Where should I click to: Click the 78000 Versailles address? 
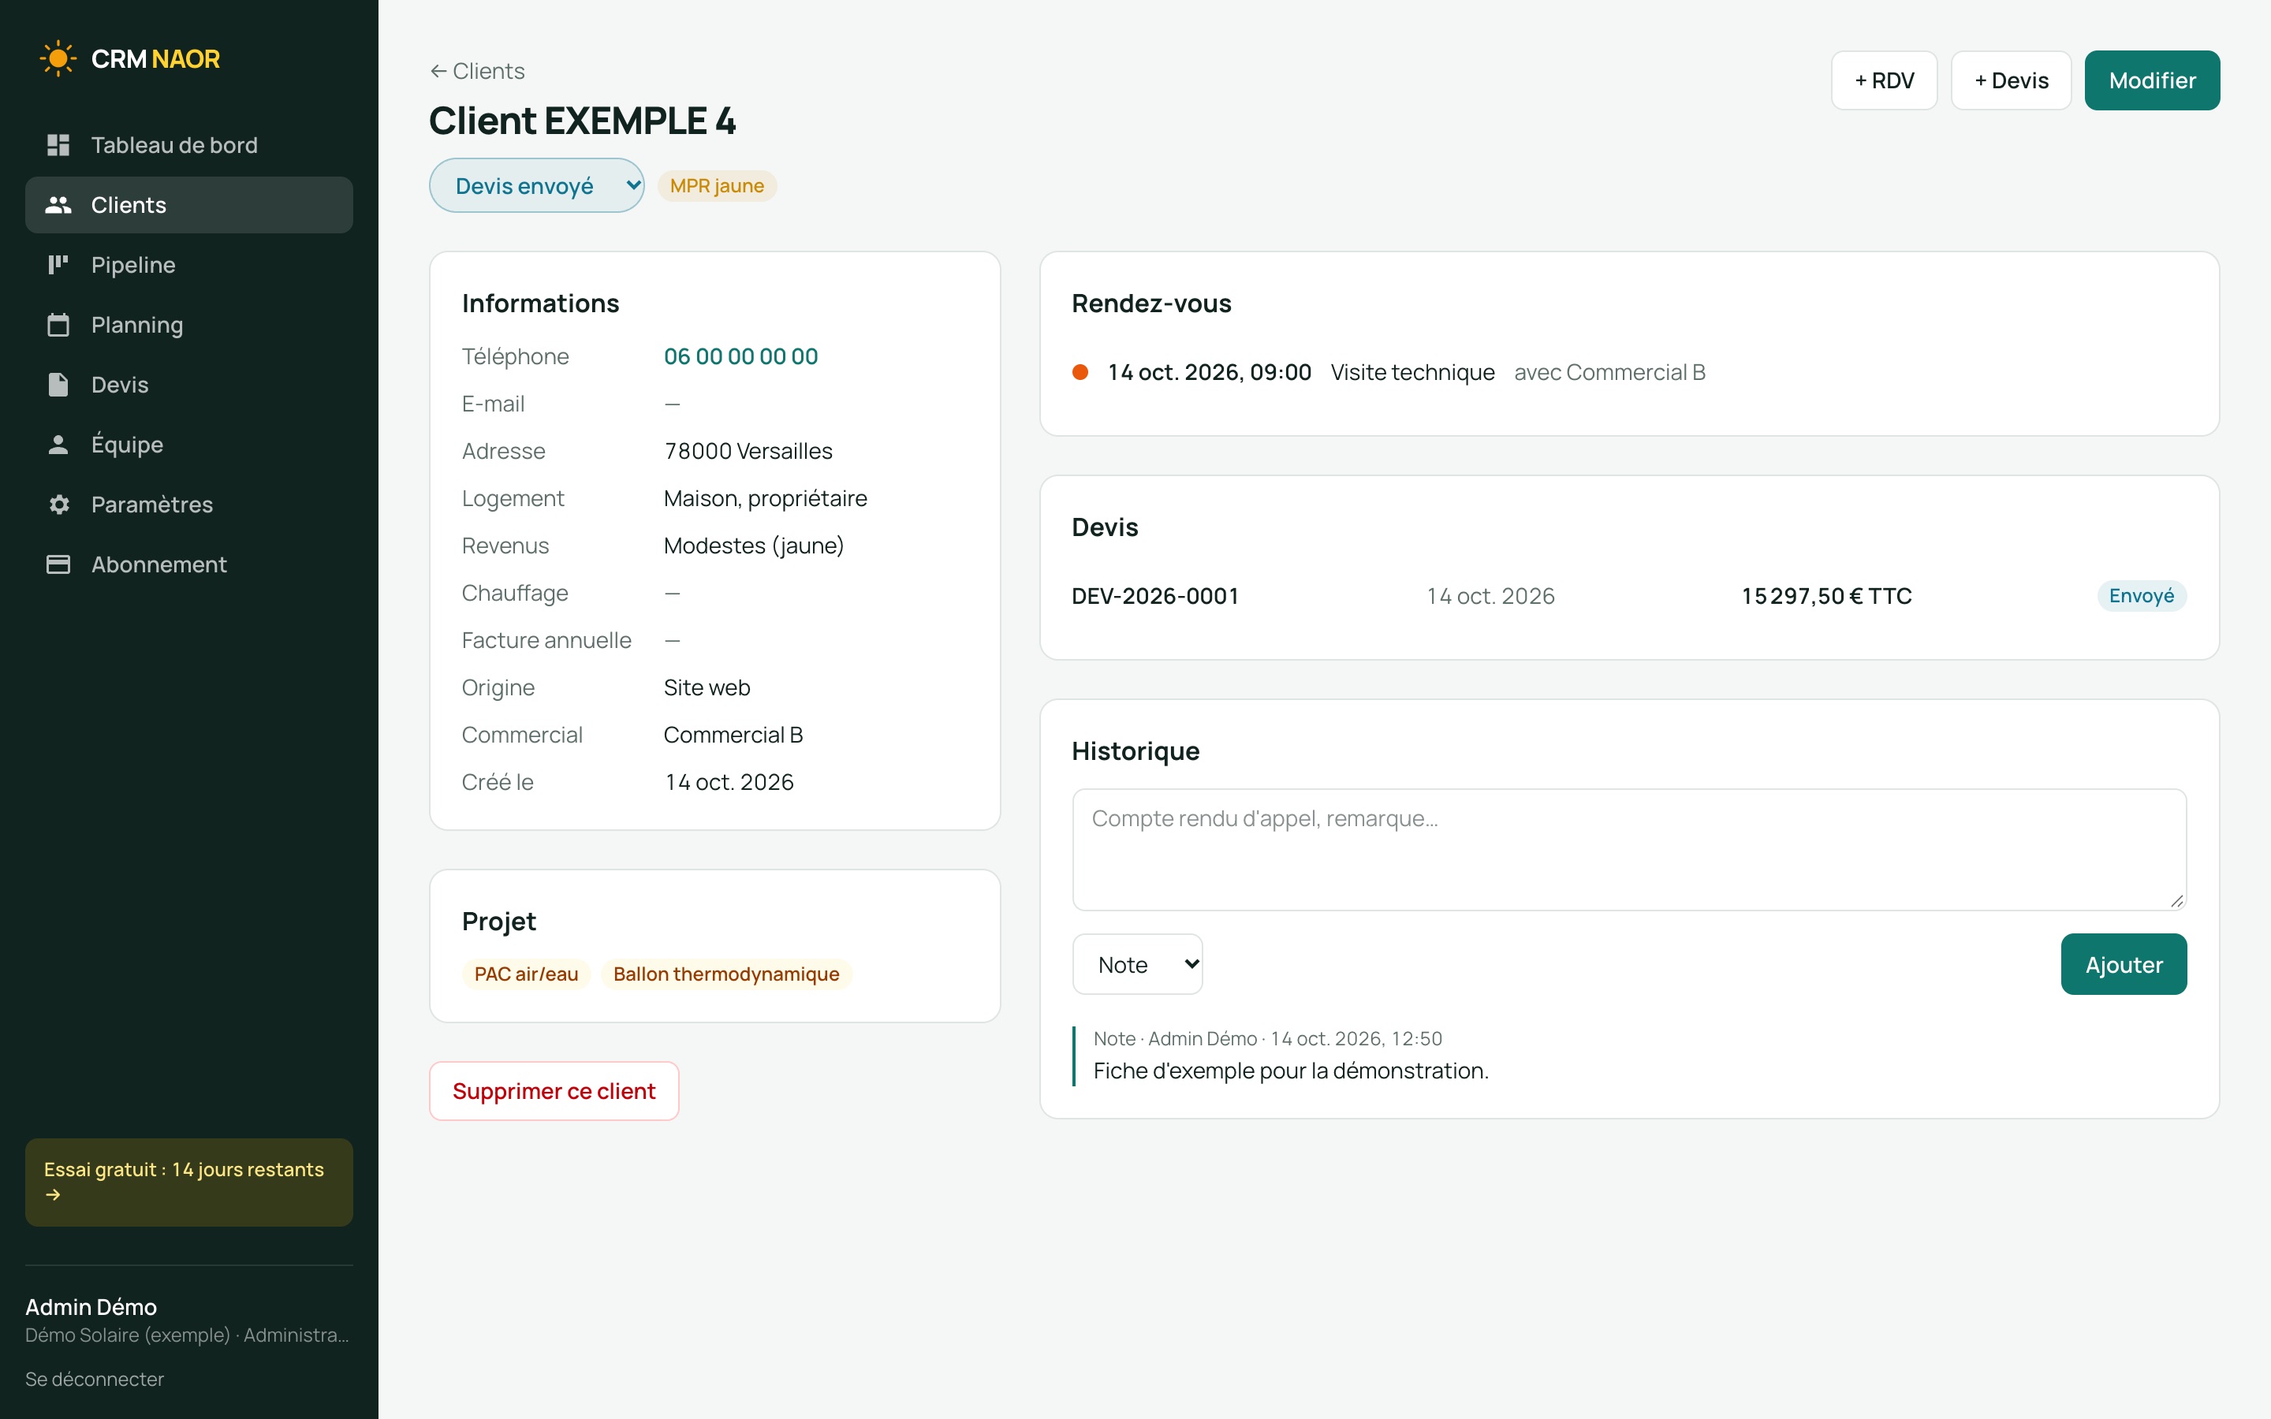point(748,452)
